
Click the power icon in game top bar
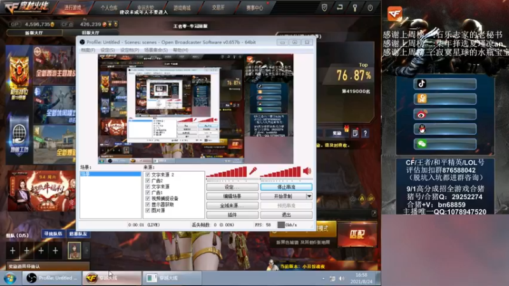(370, 8)
